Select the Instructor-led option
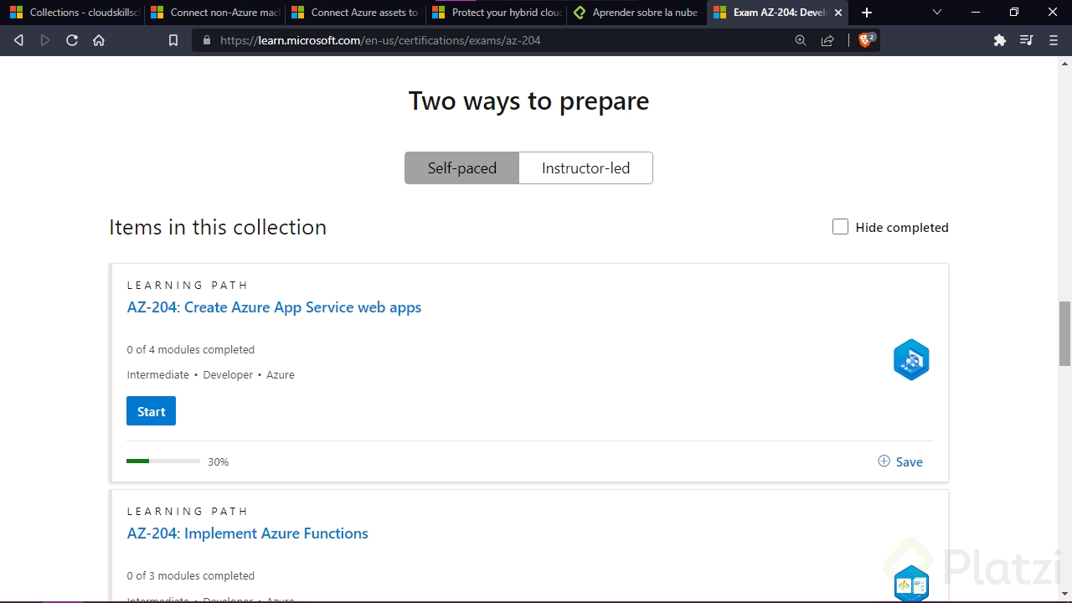The image size is (1072, 603). (585, 167)
